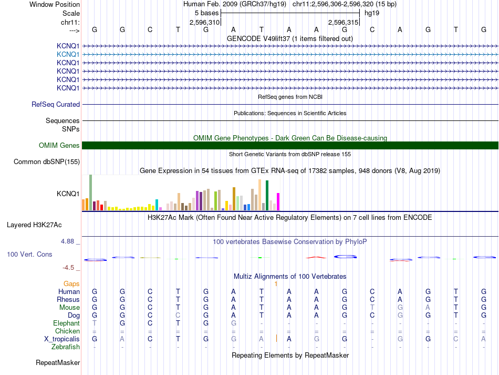
Task: Click the dark green OMIM Genes bar
Action: pyautogui.click(x=290, y=145)
